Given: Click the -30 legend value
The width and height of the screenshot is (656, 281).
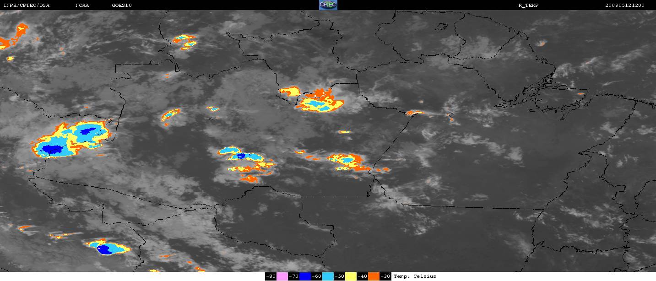Looking at the screenshot, I should [385, 276].
